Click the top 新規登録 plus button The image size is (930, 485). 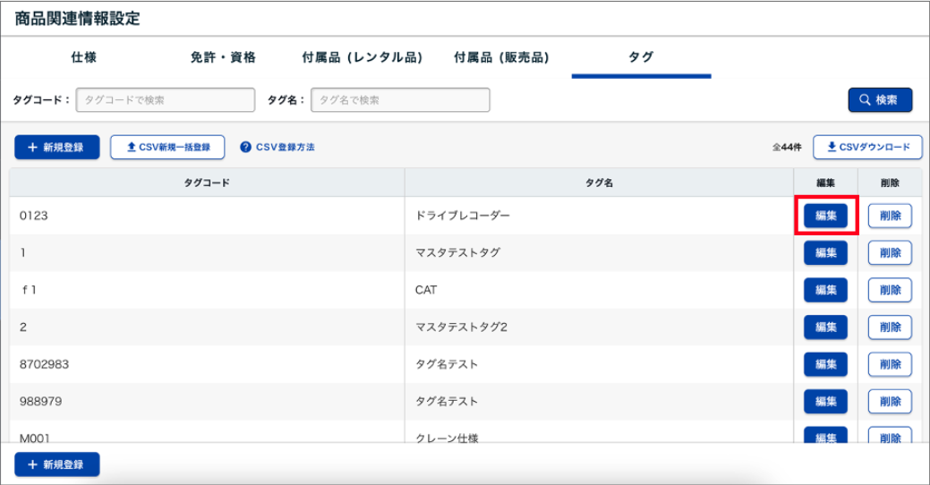(x=57, y=147)
